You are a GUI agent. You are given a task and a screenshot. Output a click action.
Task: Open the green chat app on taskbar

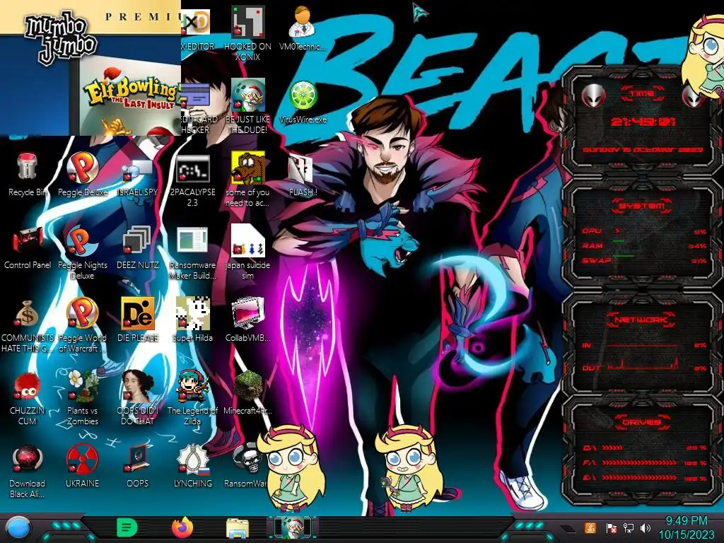pyautogui.click(x=127, y=527)
